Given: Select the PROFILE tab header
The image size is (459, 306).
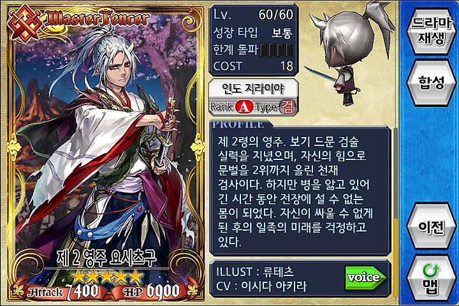Looking at the screenshot, I should [x=238, y=124].
